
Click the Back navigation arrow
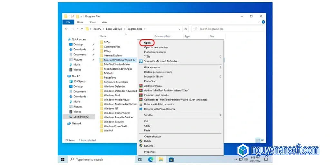pos(66,29)
